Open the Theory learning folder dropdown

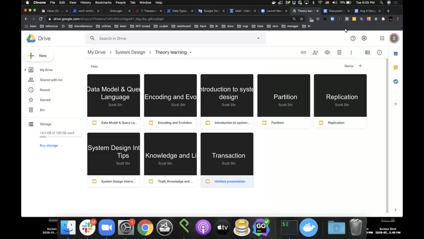coord(190,52)
